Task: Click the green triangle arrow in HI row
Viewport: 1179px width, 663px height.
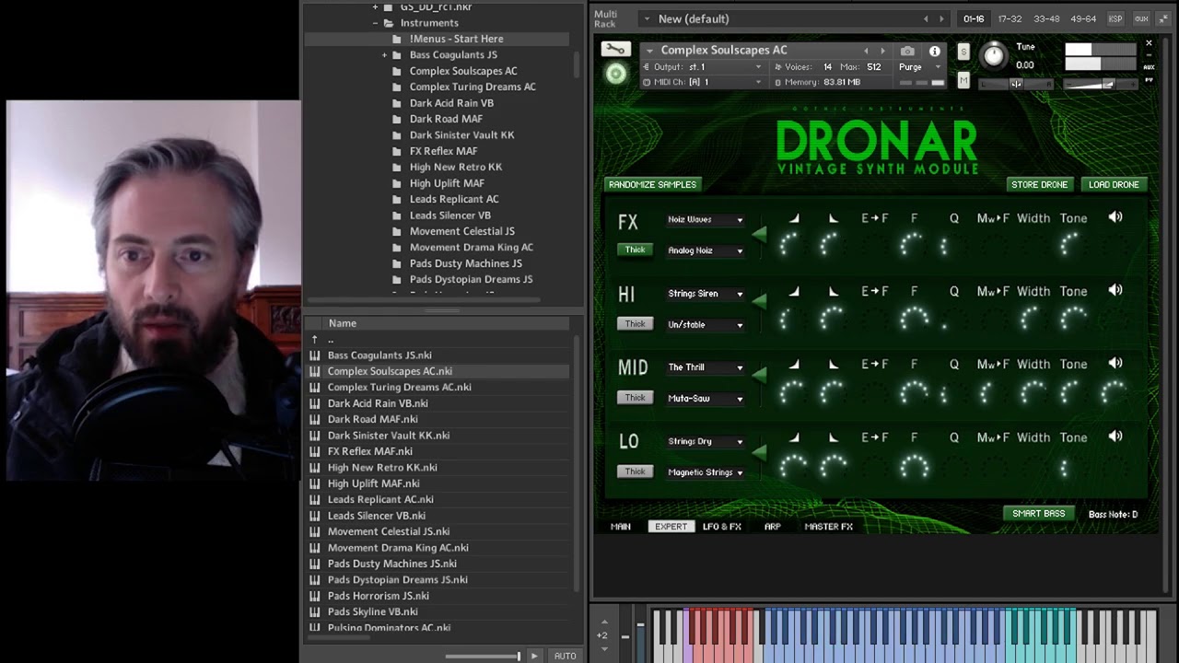Action: click(x=759, y=301)
